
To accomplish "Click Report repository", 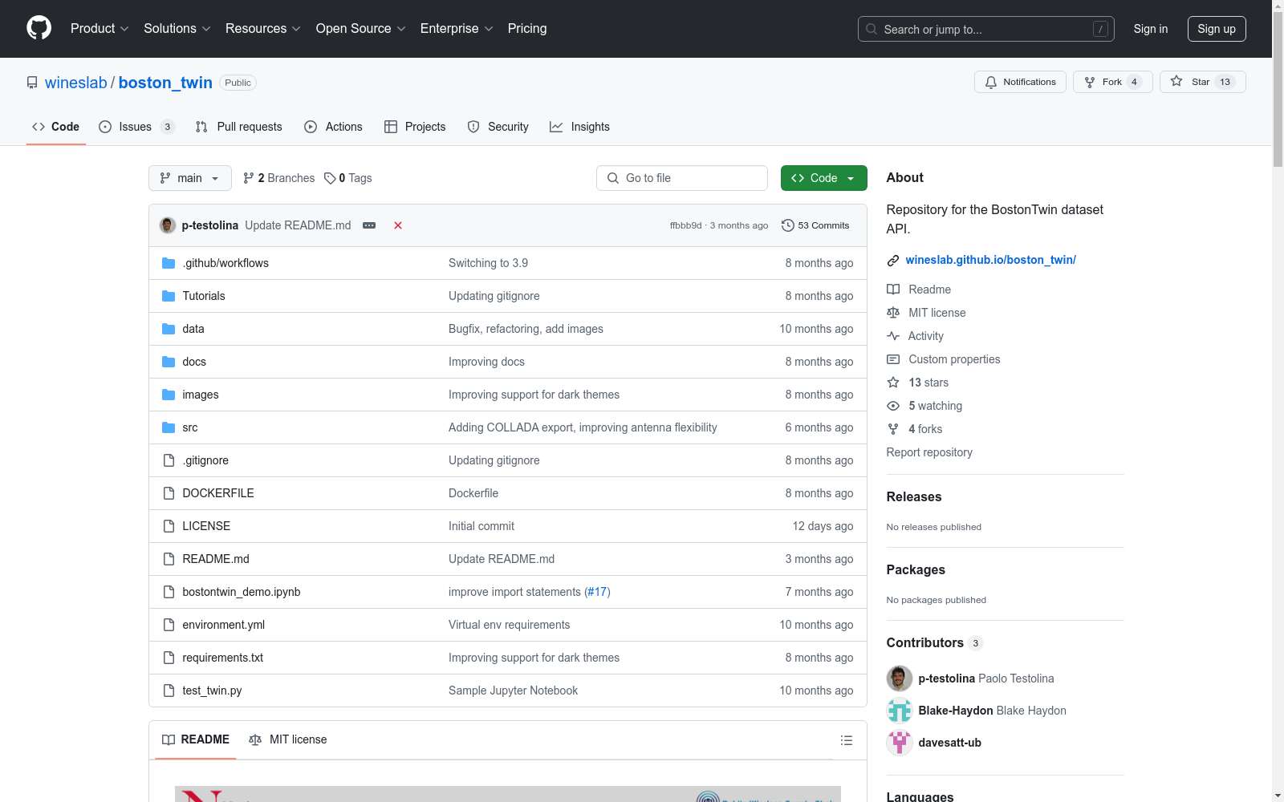I will [x=929, y=452].
